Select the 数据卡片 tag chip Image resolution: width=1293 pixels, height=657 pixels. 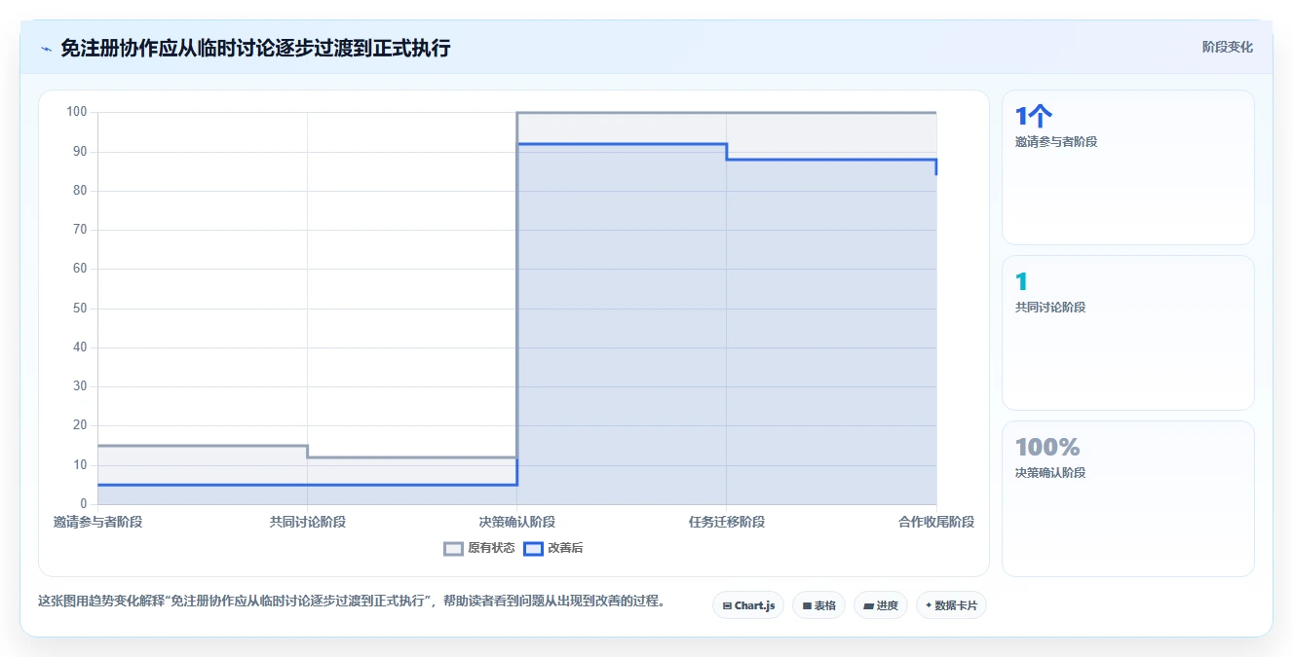[x=951, y=605]
